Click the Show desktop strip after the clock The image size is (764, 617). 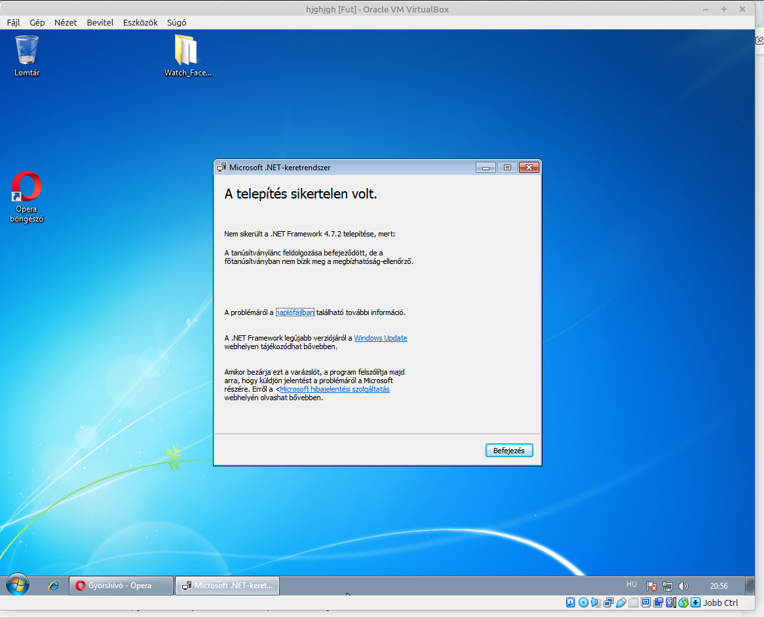click(x=750, y=586)
